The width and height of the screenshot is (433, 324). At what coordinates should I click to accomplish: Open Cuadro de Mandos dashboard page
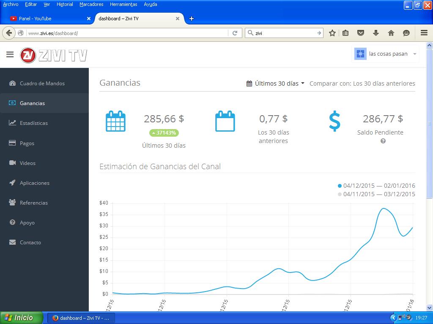pos(42,84)
